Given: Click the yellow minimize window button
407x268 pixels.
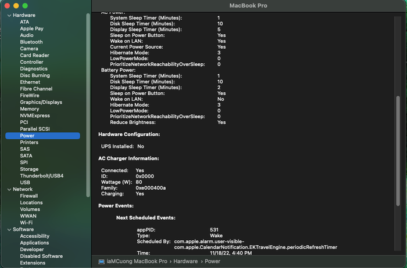Looking at the screenshot, I should pyautogui.click(x=16, y=6).
